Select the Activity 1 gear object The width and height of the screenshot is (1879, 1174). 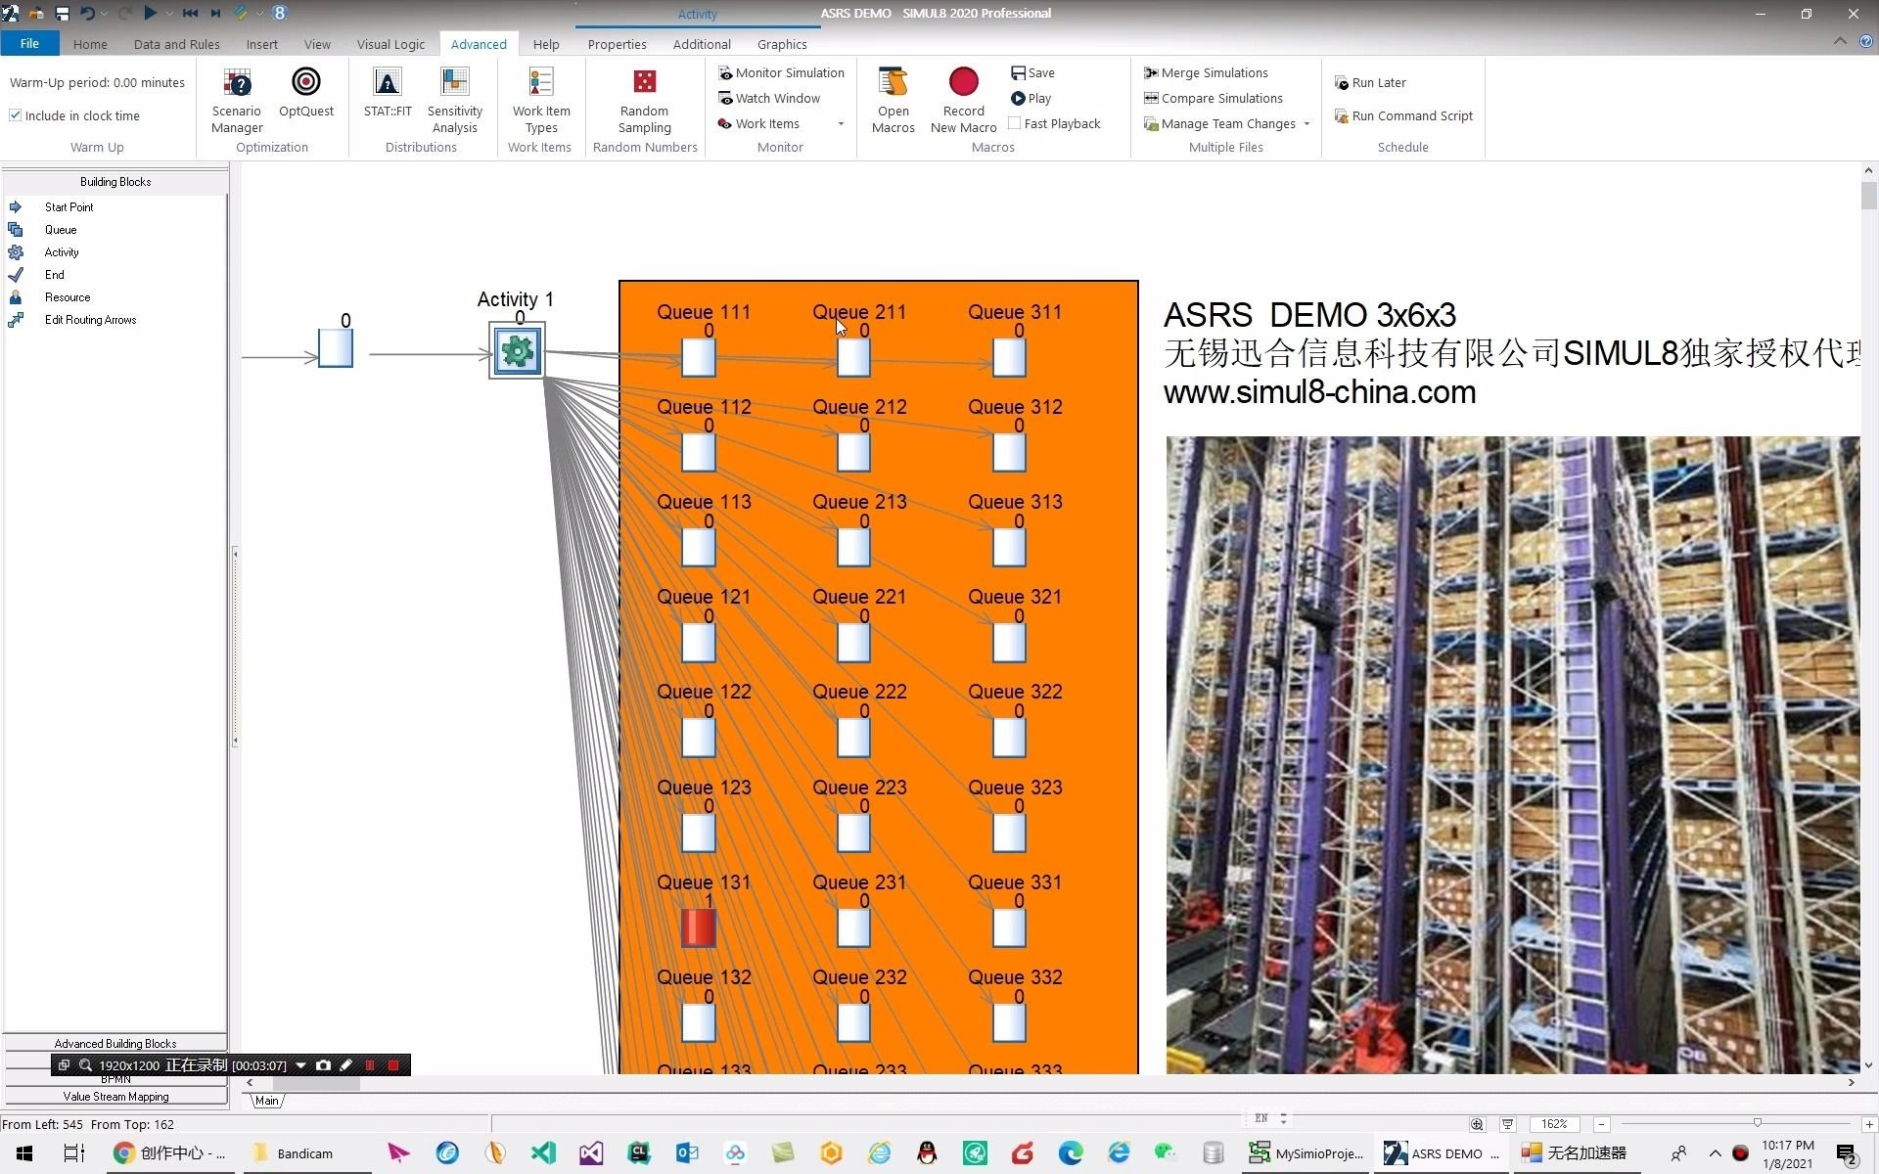click(517, 351)
